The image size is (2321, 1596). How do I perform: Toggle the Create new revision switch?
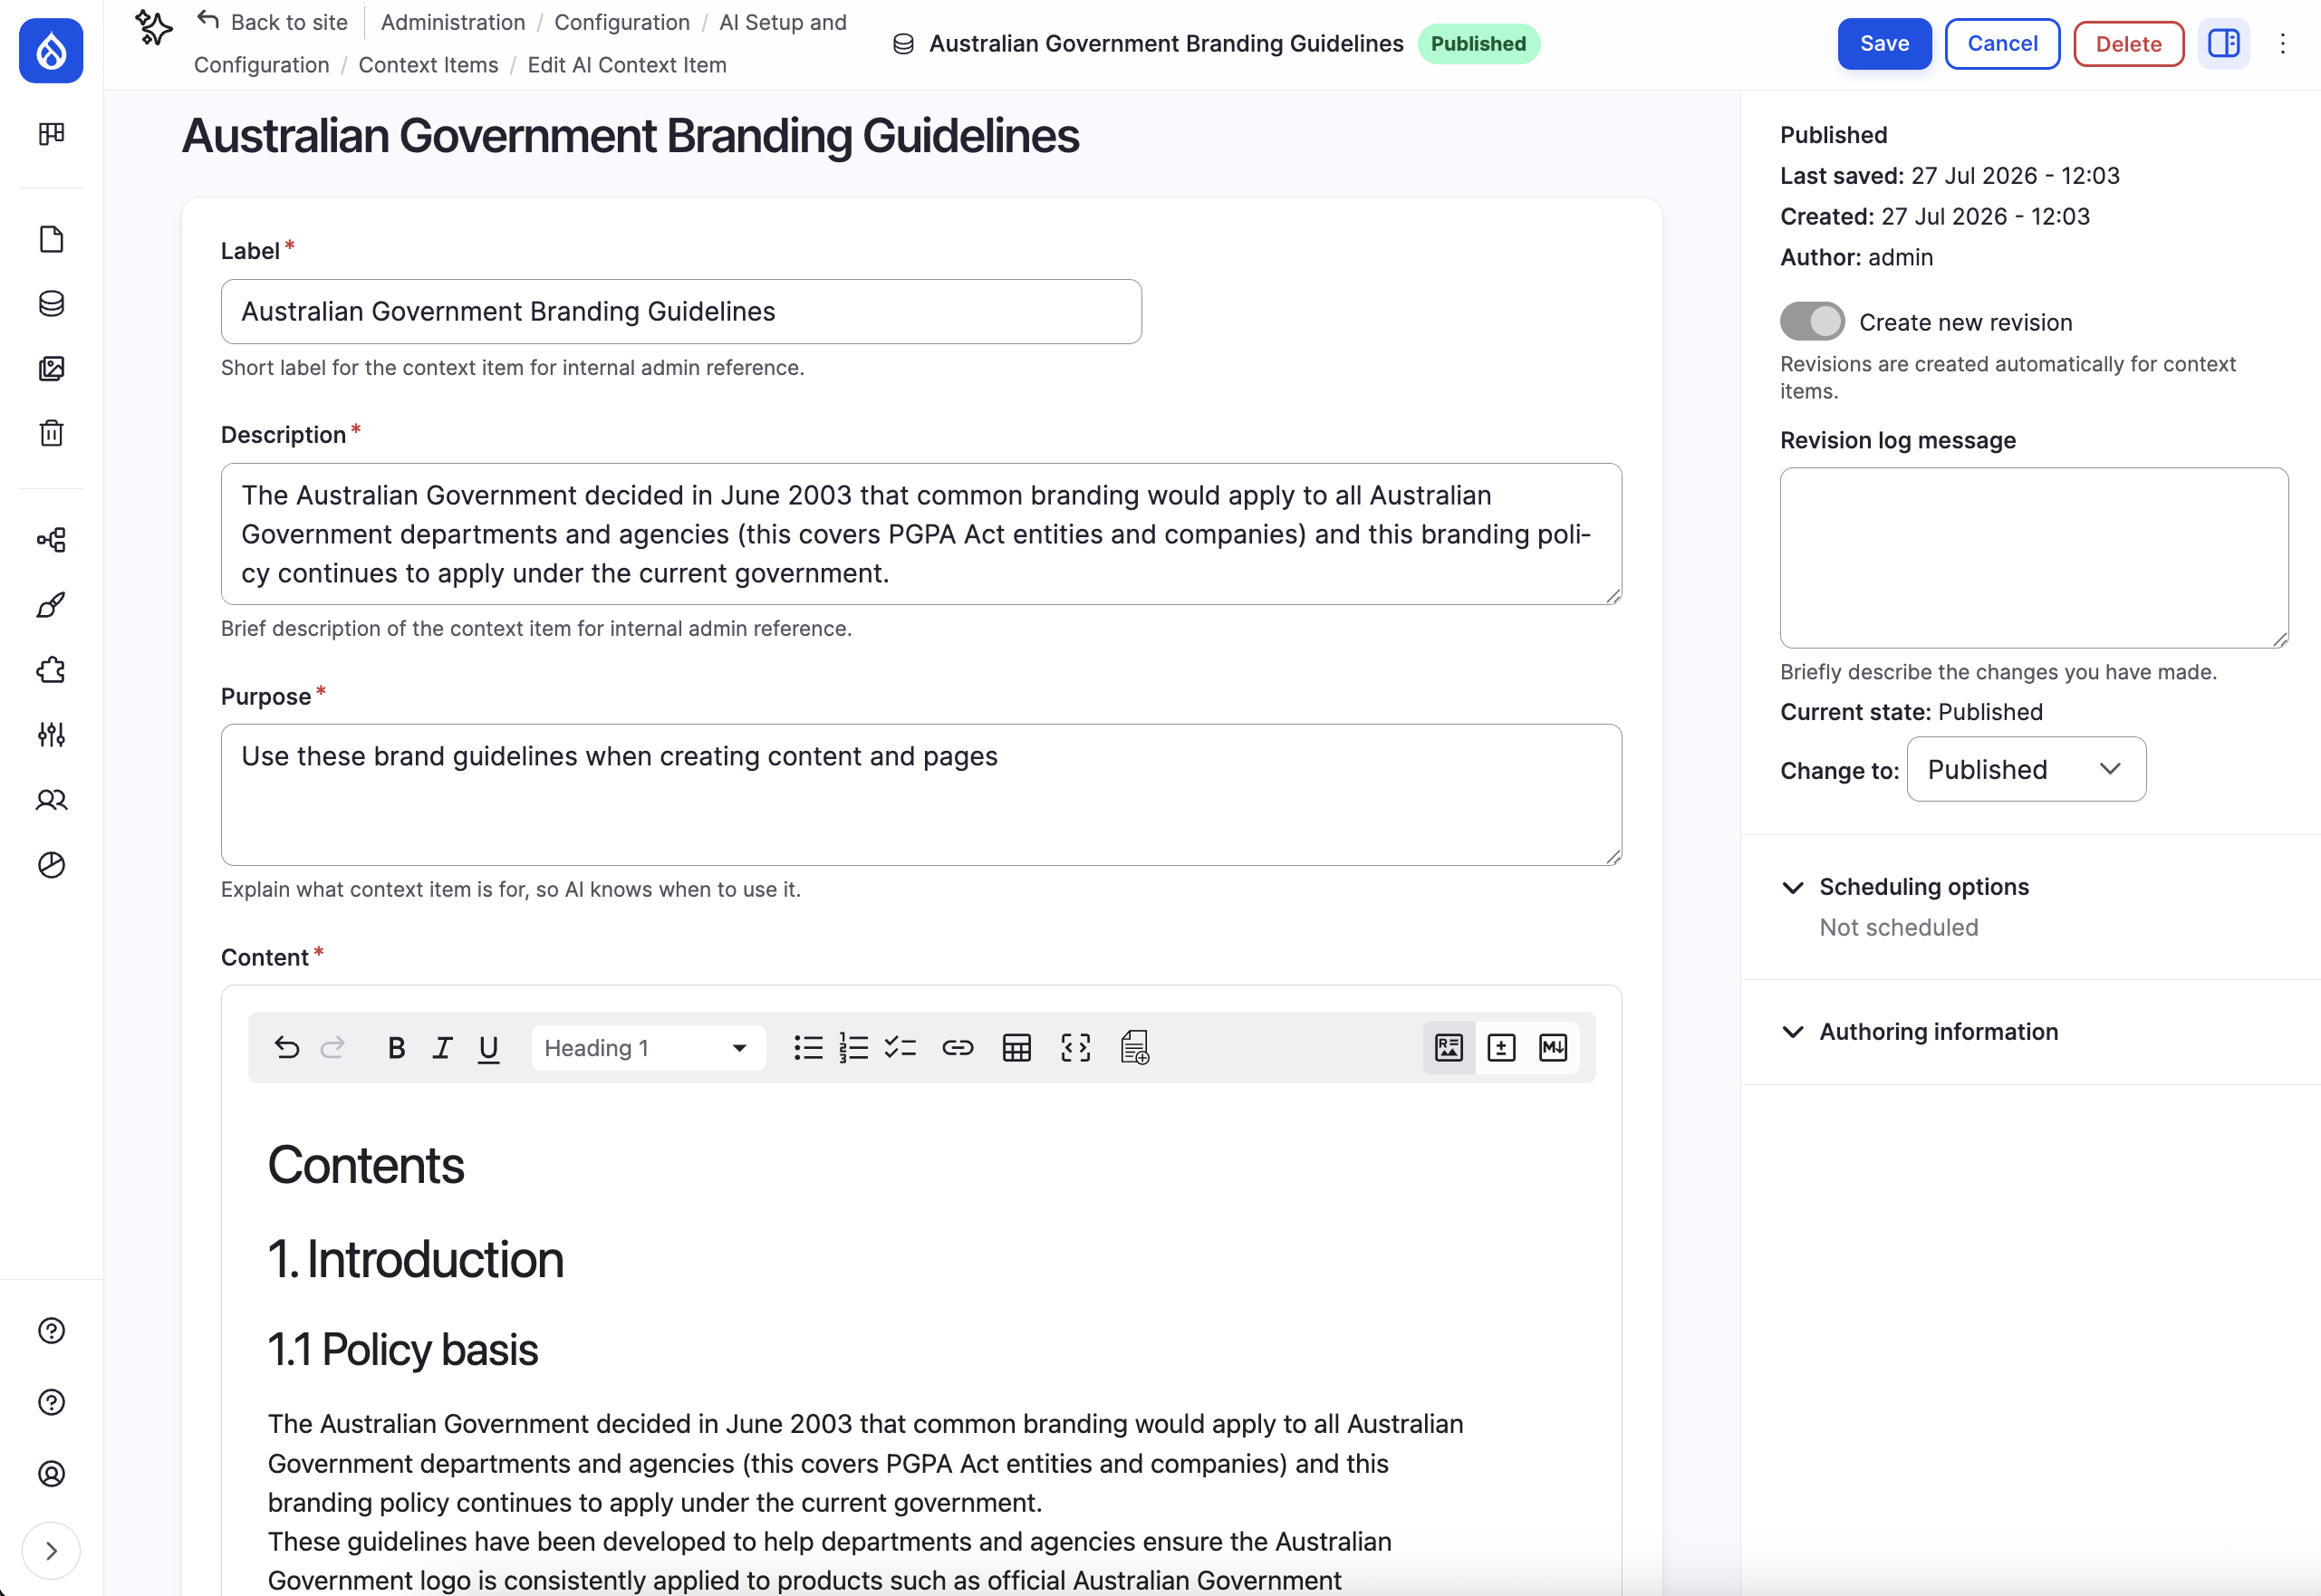point(1811,321)
